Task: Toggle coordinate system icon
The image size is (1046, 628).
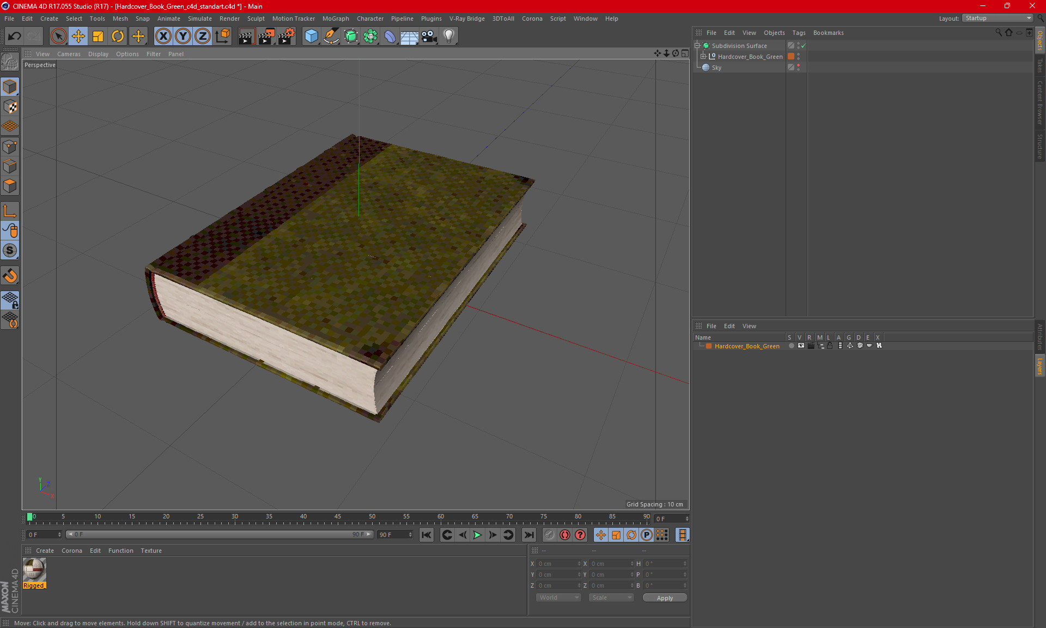Action: point(223,37)
